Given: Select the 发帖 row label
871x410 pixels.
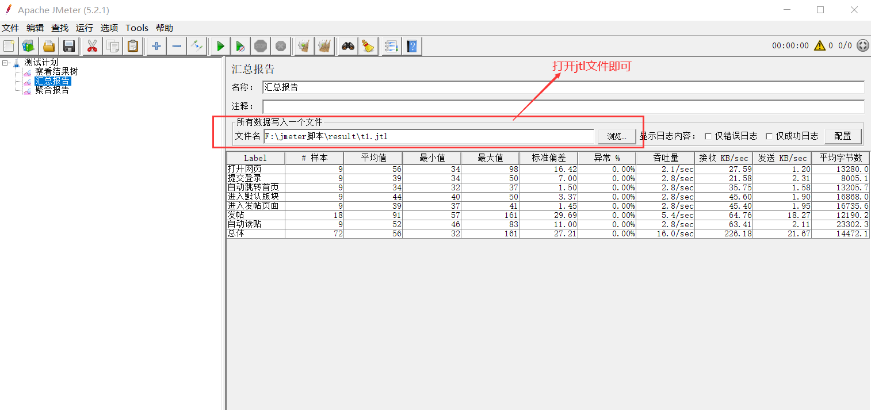Looking at the screenshot, I should pyautogui.click(x=236, y=215).
